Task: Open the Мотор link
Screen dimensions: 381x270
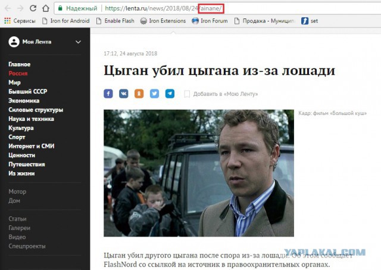Action: [x=17, y=192]
